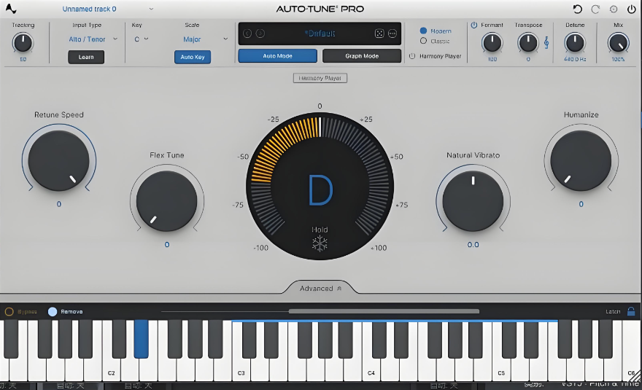This screenshot has height=390, width=642.
Task: Select the Classic radio option
Action: point(423,41)
